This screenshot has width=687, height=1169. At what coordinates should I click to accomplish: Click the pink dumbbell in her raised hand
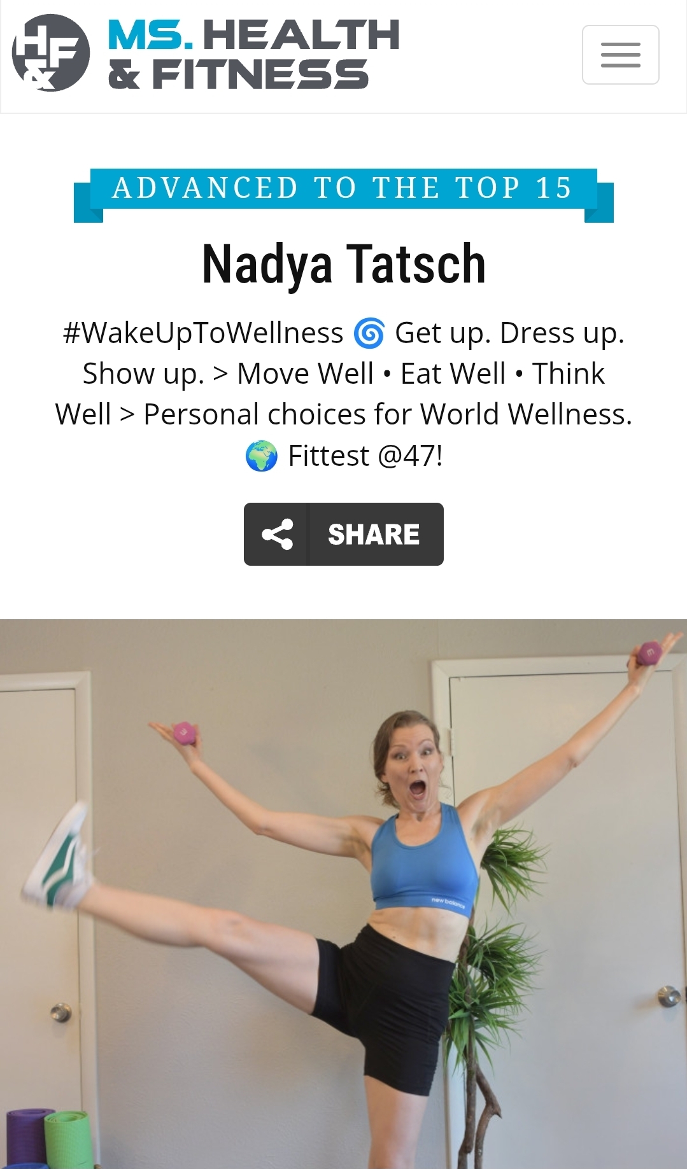tap(649, 653)
